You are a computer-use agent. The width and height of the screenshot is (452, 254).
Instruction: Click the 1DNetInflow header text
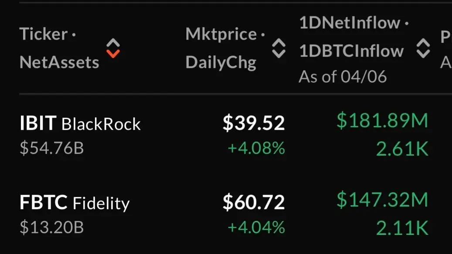pyautogui.click(x=350, y=23)
